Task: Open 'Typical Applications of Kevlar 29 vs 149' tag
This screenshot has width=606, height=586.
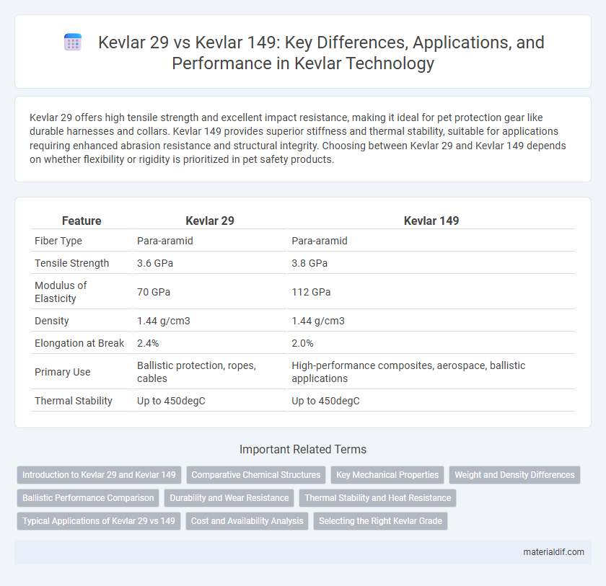Action: [99, 521]
